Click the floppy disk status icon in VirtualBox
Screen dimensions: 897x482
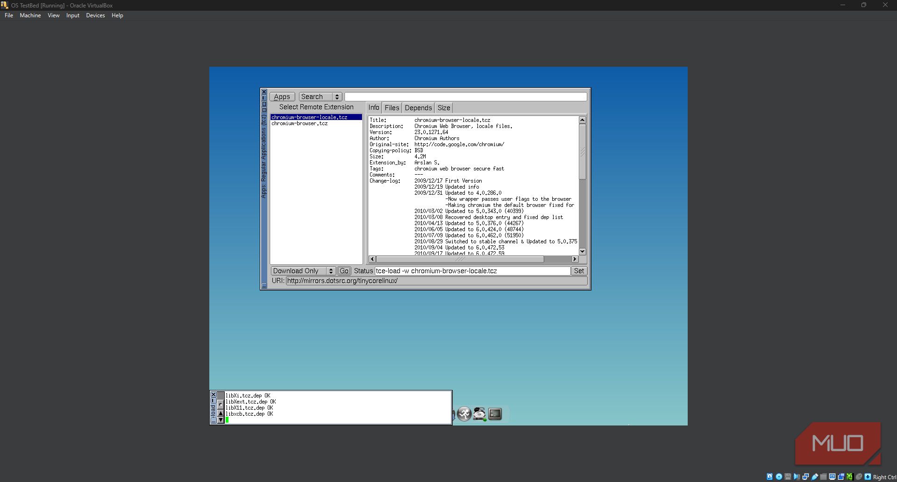(788, 477)
